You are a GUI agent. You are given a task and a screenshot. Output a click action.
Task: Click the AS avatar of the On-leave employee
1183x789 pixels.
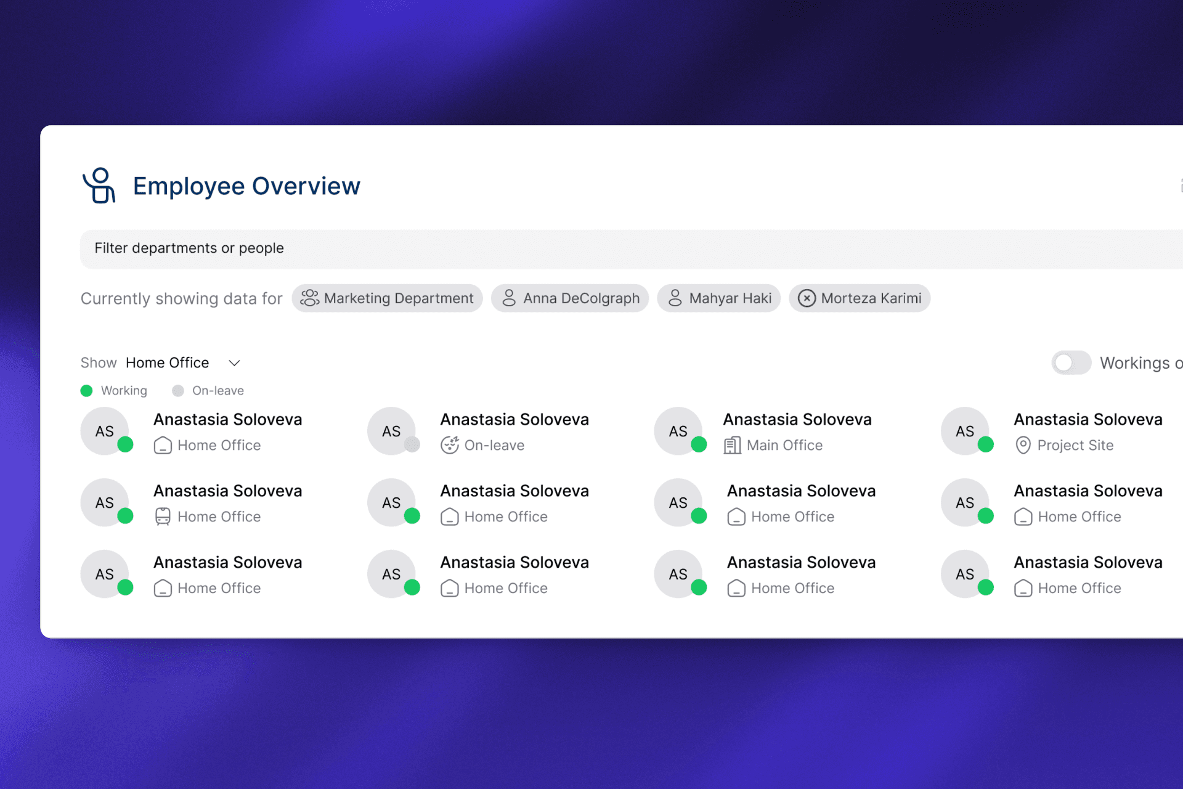click(x=392, y=431)
